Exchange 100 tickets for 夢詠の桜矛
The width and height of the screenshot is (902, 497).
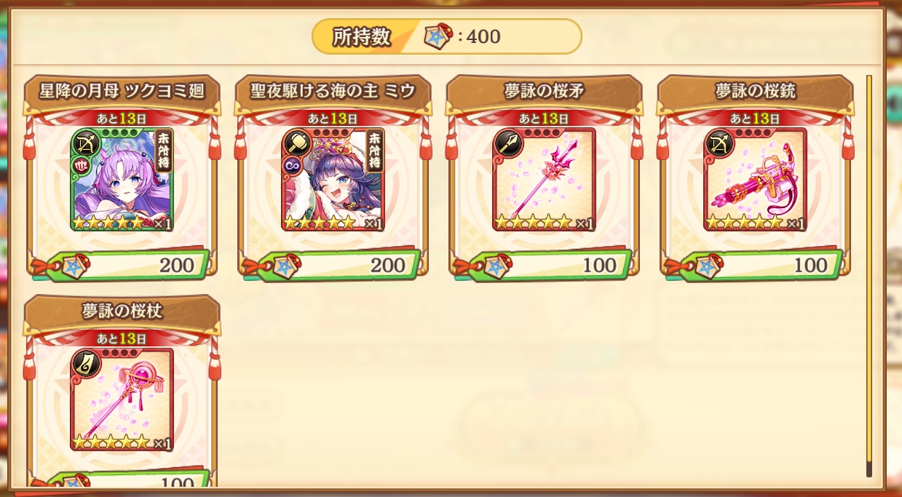[x=542, y=265]
